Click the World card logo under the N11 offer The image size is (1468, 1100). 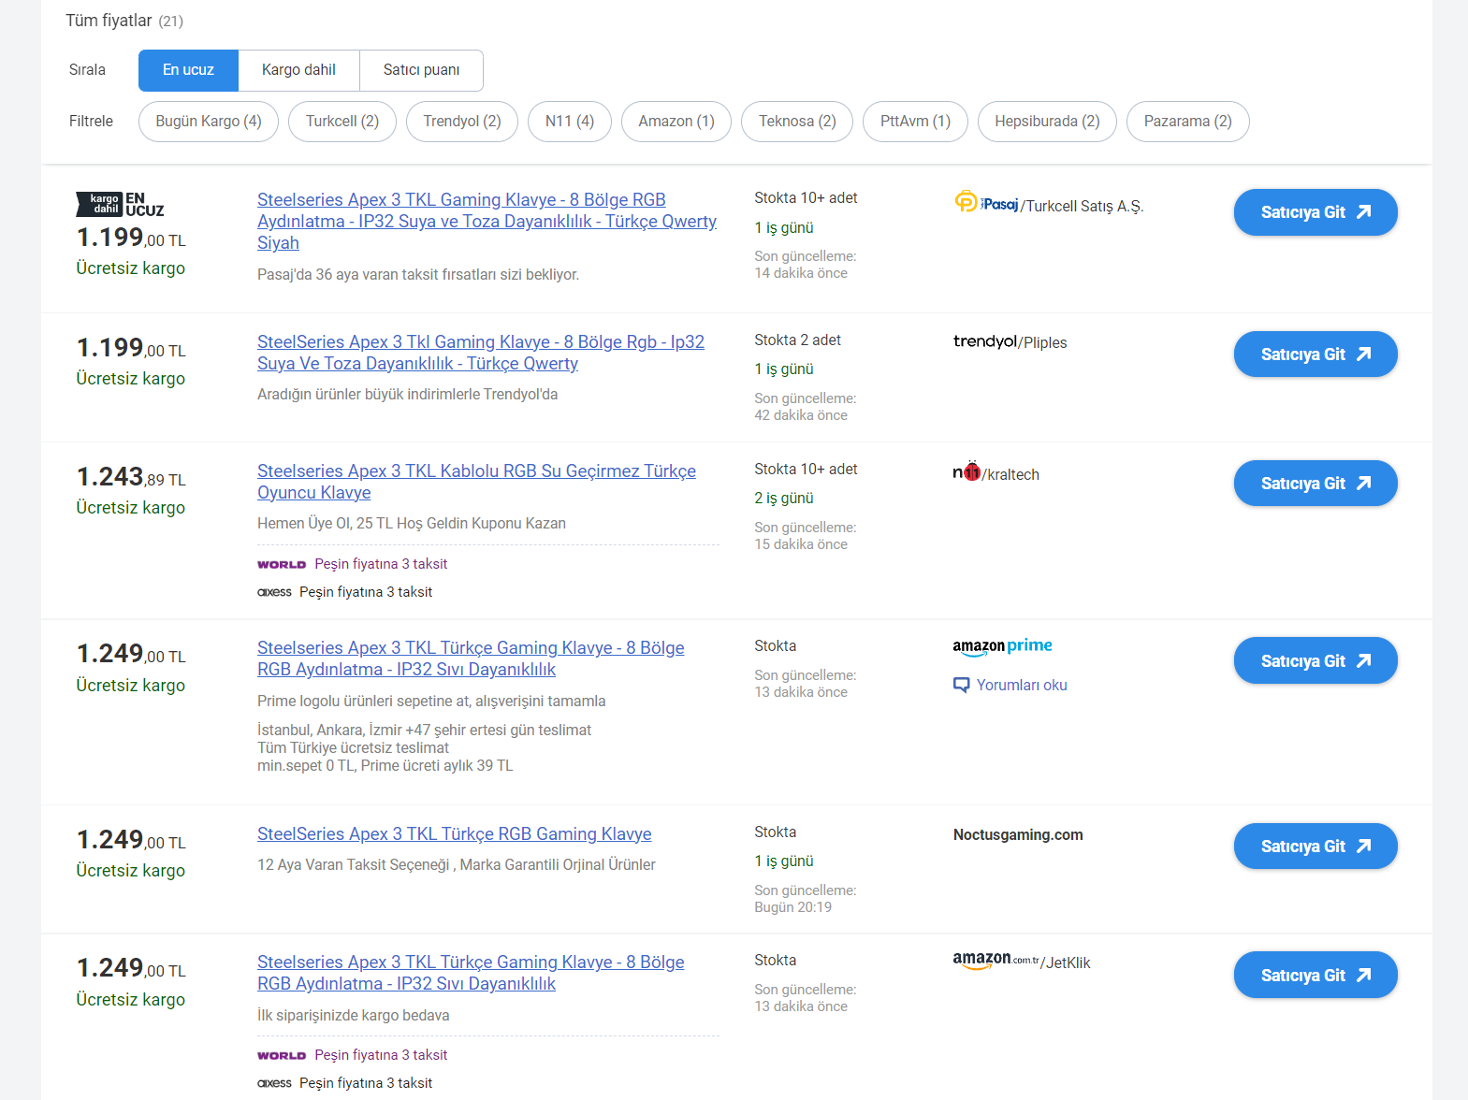coord(282,564)
